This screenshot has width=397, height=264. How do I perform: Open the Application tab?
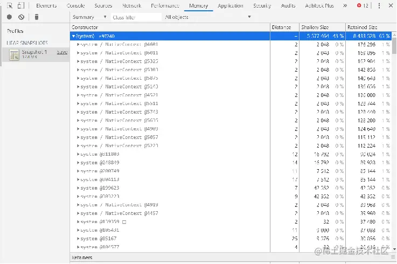(231, 5)
